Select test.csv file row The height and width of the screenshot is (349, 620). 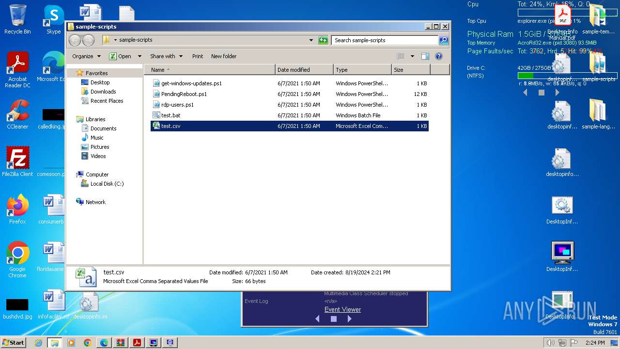tap(290, 126)
